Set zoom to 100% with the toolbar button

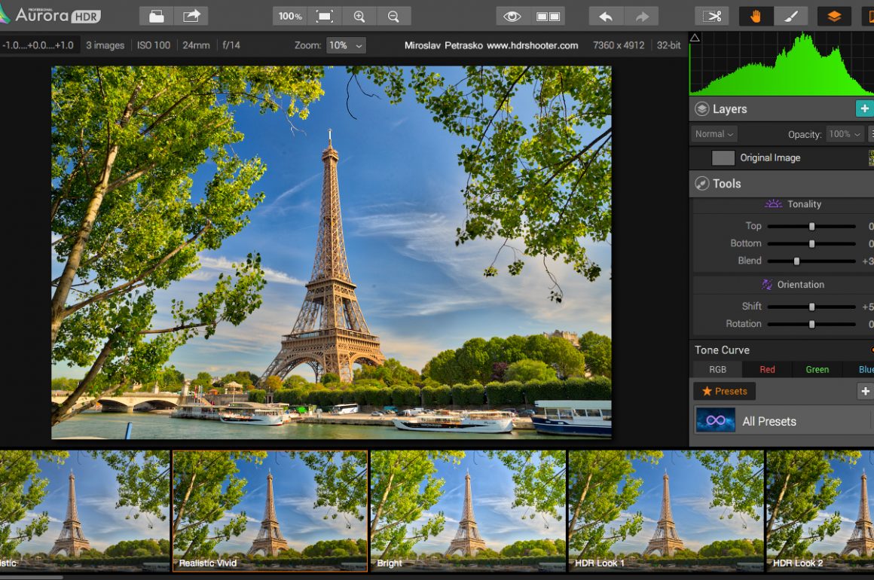290,16
